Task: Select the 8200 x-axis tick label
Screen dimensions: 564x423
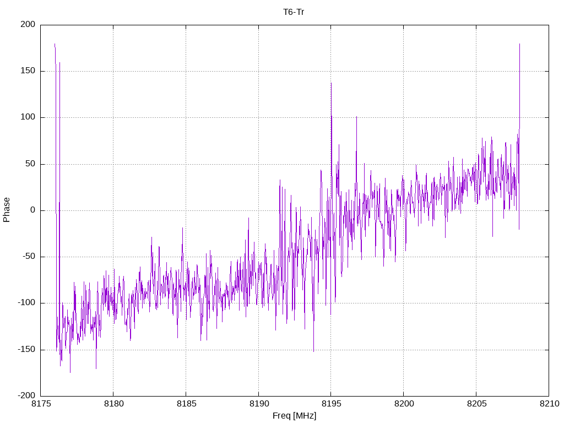Action: pos(403,405)
